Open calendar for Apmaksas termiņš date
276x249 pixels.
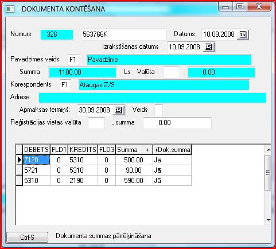pyautogui.click(x=118, y=110)
